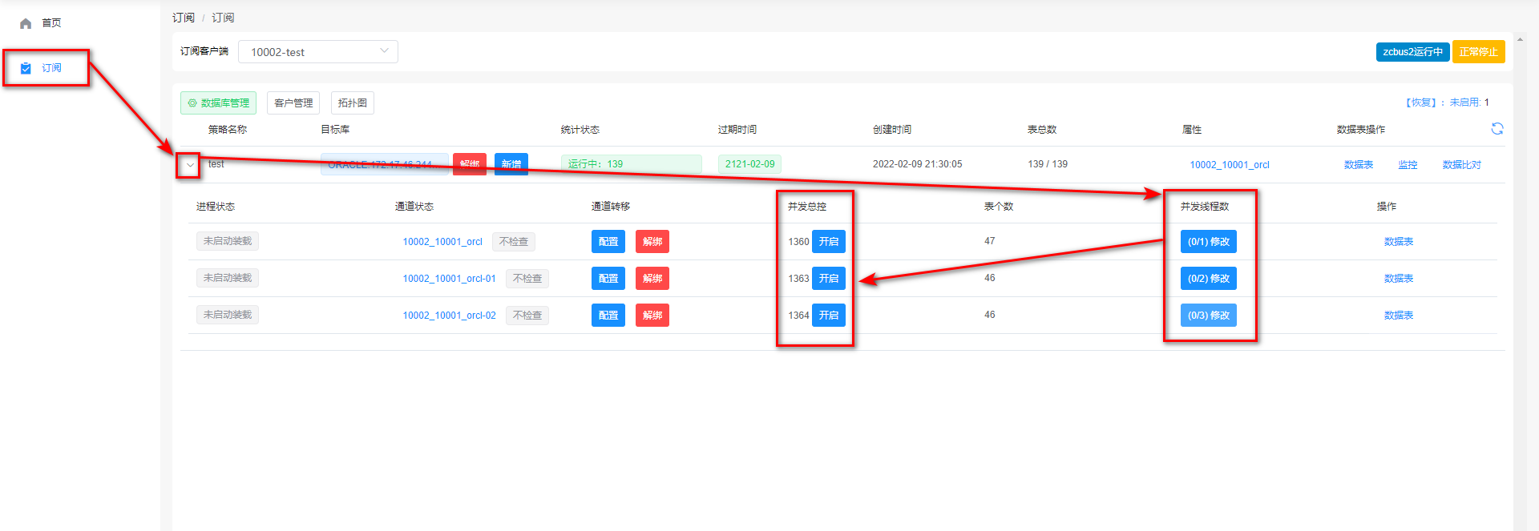Click the 数据比对 link
Viewport: 1539px width, 531px height.
click(1461, 165)
